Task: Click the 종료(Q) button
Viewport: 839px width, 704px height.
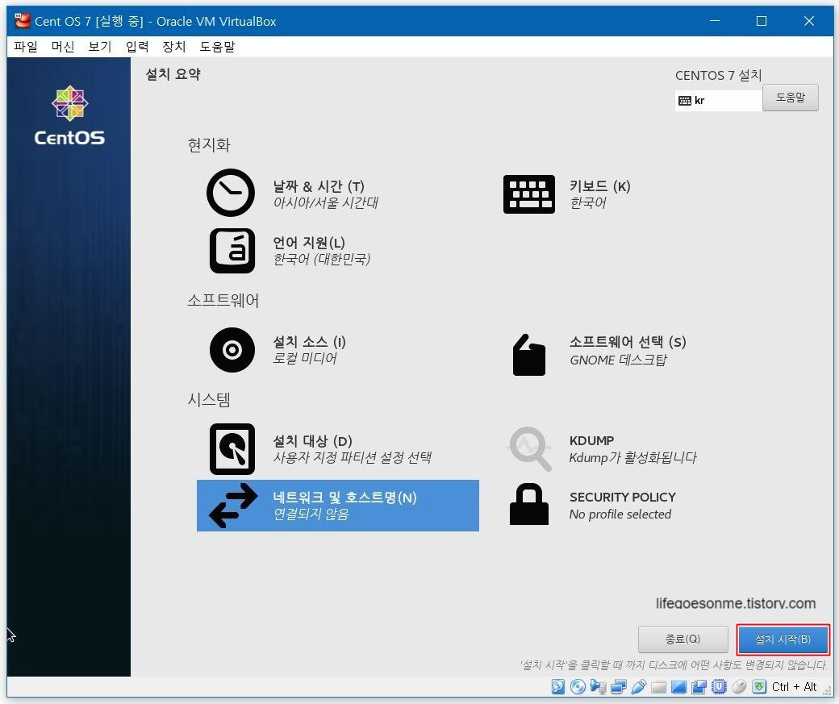Action: (682, 639)
